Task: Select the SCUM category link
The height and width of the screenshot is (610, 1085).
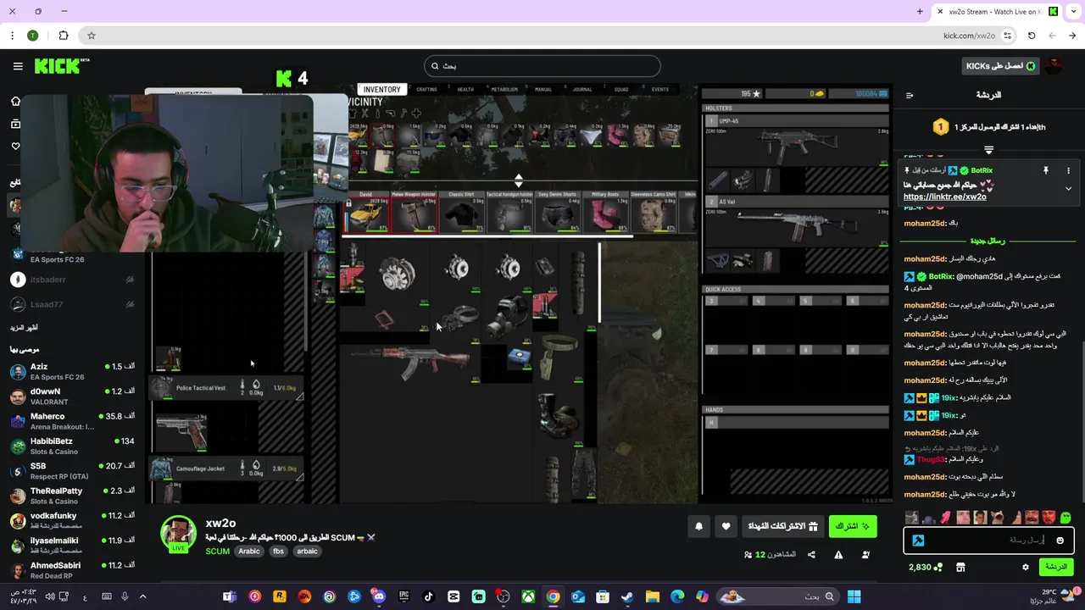Action: click(x=217, y=551)
